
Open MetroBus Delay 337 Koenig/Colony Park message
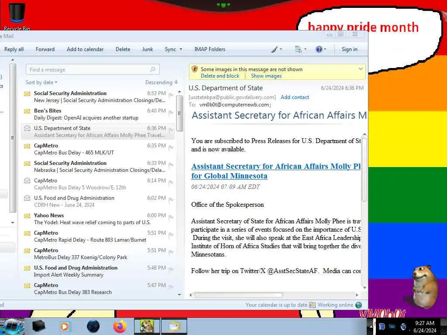(x=98, y=254)
